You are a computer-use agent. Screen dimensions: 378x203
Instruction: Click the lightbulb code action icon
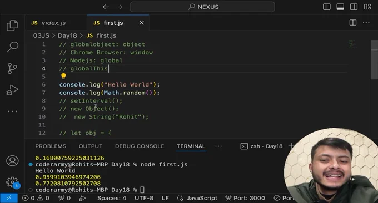coord(63,76)
